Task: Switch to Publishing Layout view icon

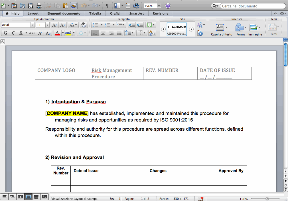Action: tap(20, 197)
